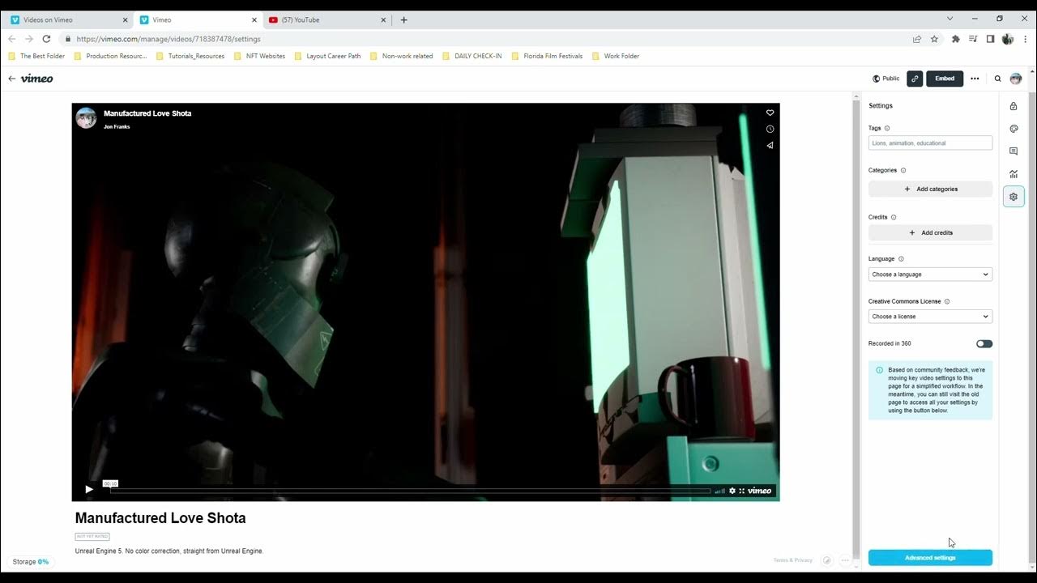The image size is (1037, 583).
Task: Share this page using address bar share icon
Action: 917,39
